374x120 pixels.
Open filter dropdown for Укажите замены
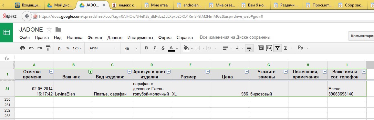coord(286,71)
